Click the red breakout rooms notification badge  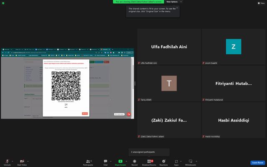point(152,161)
